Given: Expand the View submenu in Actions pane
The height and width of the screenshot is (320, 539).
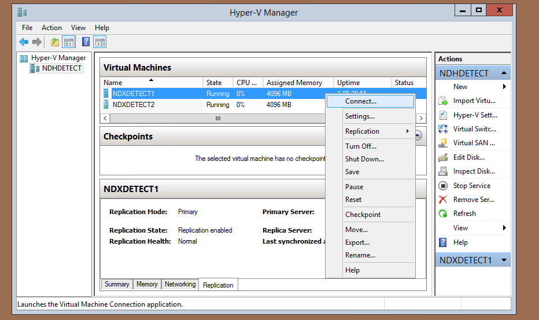Looking at the screenshot, I should point(504,228).
